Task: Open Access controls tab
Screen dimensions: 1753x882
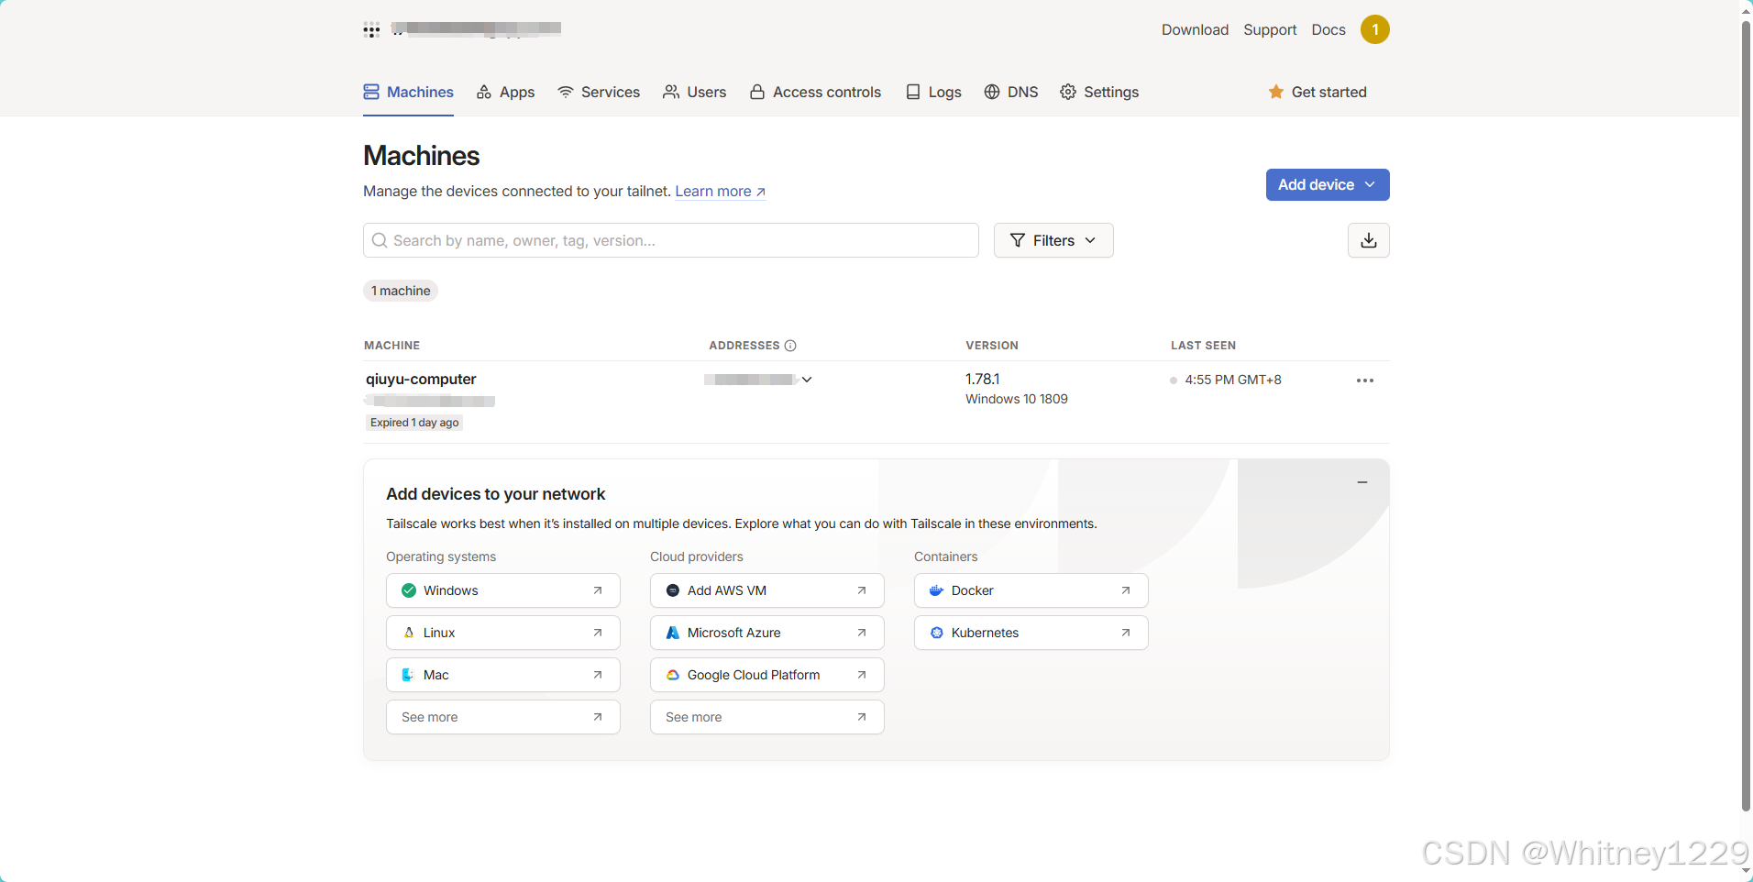Action: point(815,92)
